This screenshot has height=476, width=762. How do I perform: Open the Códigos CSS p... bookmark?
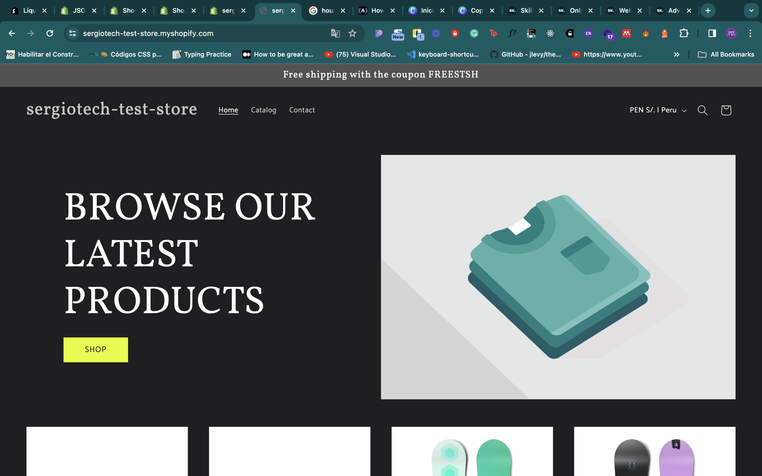125,54
